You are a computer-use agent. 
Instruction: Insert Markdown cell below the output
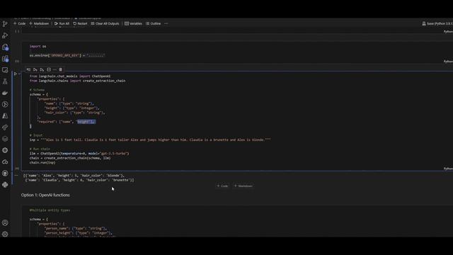coord(243,186)
